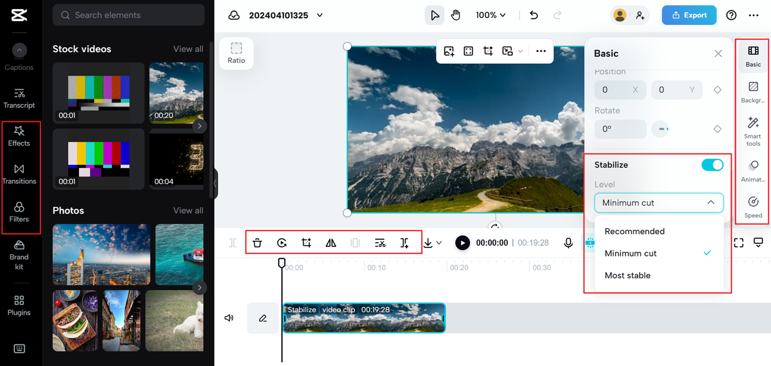Invite collaborators with add-person icon
This screenshot has width=771, height=366.
pos(640,15)
